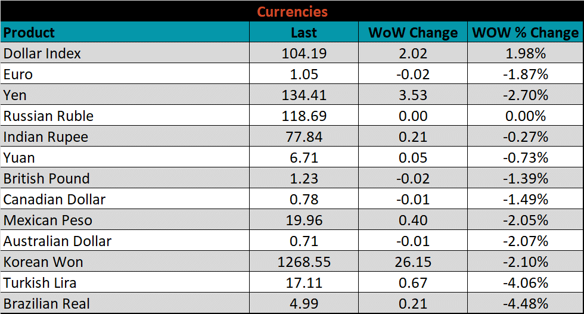
Task: Select the Mexican Peso row label
Action: coord(48,220)
